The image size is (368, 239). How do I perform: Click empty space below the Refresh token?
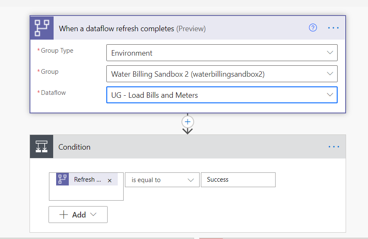[86, 193]
